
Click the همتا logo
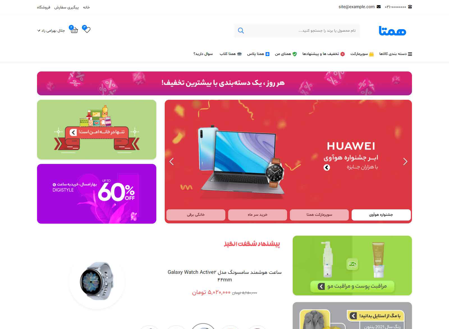point(392,31)
